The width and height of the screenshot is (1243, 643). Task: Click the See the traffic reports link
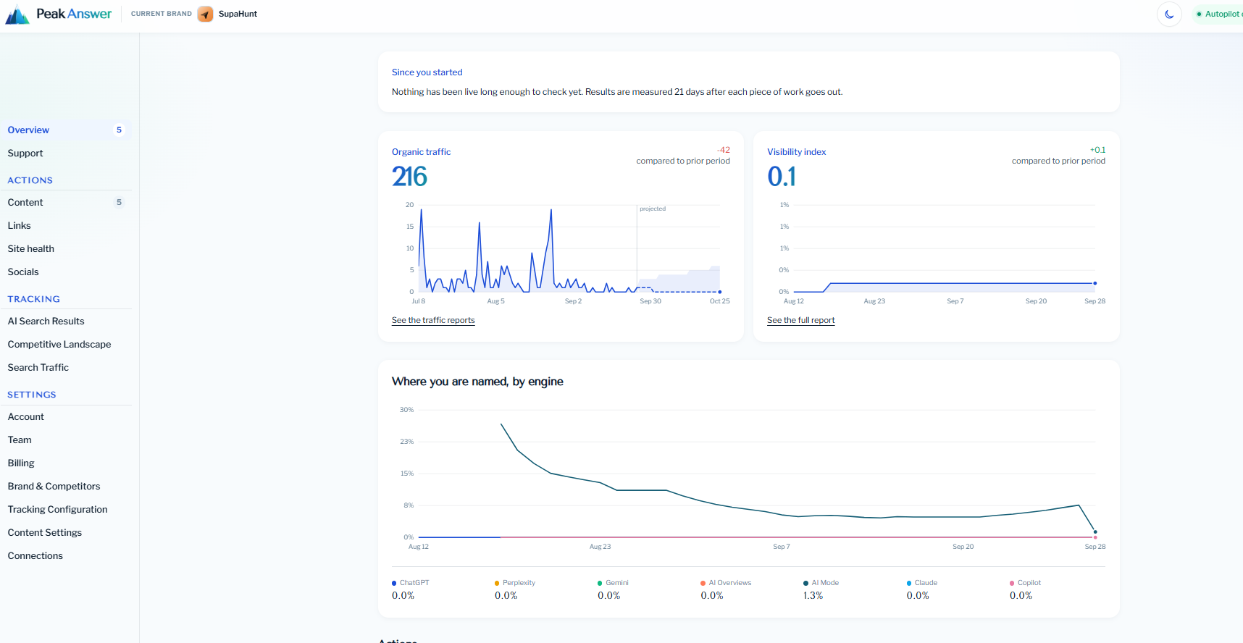pyautogui.click(x=433, y=320)
